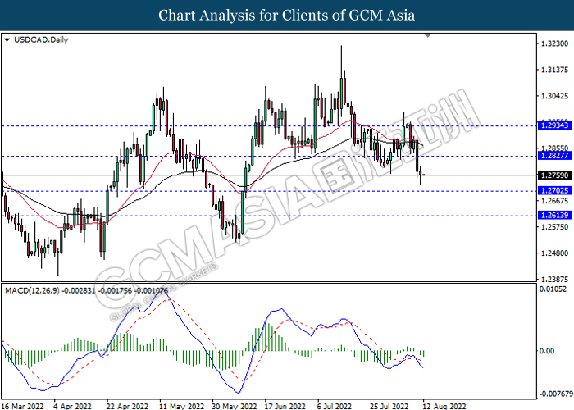Select the 1.26139 support level label
This screenshot has height=410, width=574.
click(555, 215)
